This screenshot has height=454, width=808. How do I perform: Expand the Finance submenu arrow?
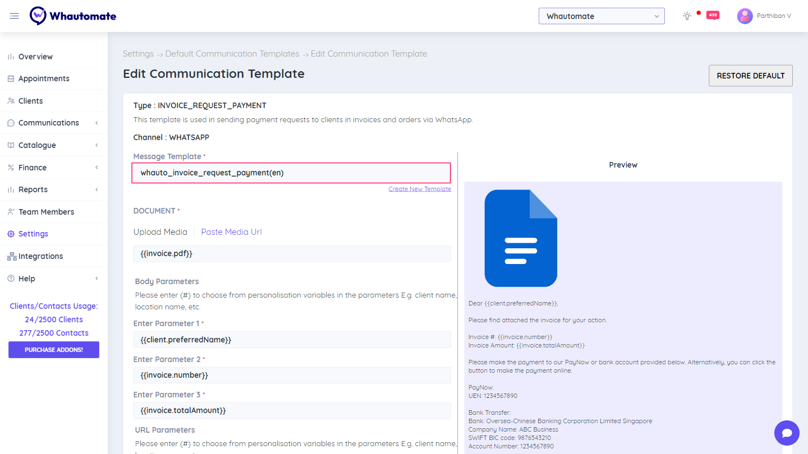point(97,168)
